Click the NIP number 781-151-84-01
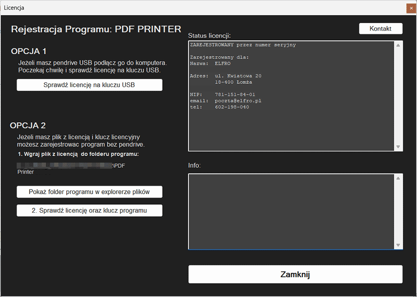Screen dimensions: 417x297 coord(235,95)
